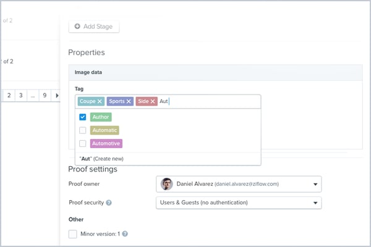
Task: Open the Proof owner dropdown
Action: pos(316,184)
